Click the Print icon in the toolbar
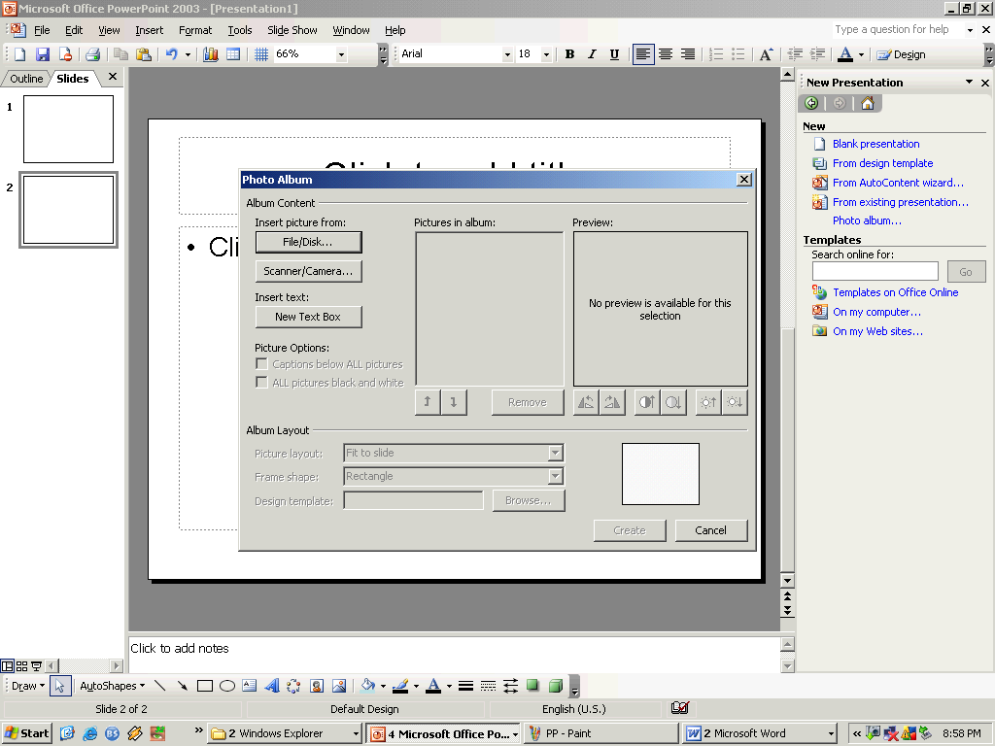 [92, 54]
